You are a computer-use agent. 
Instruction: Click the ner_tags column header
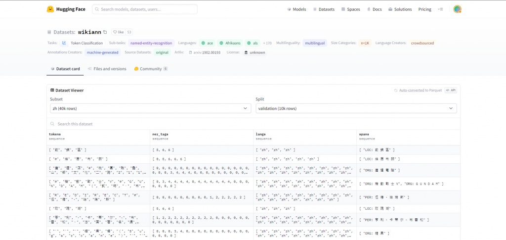[202, 136]
